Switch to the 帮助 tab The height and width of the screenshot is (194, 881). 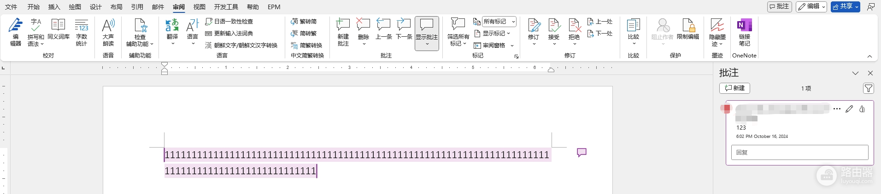point(253,7)
